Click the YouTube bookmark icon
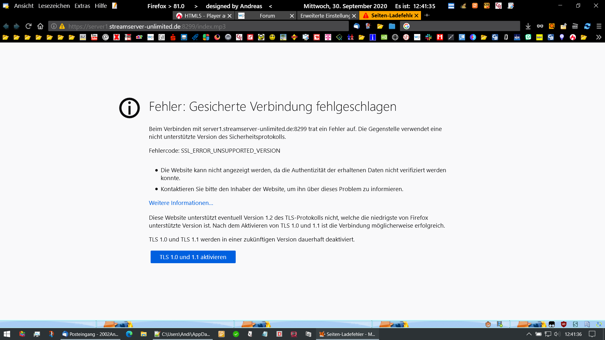605x340 pixels. point(94,37)
